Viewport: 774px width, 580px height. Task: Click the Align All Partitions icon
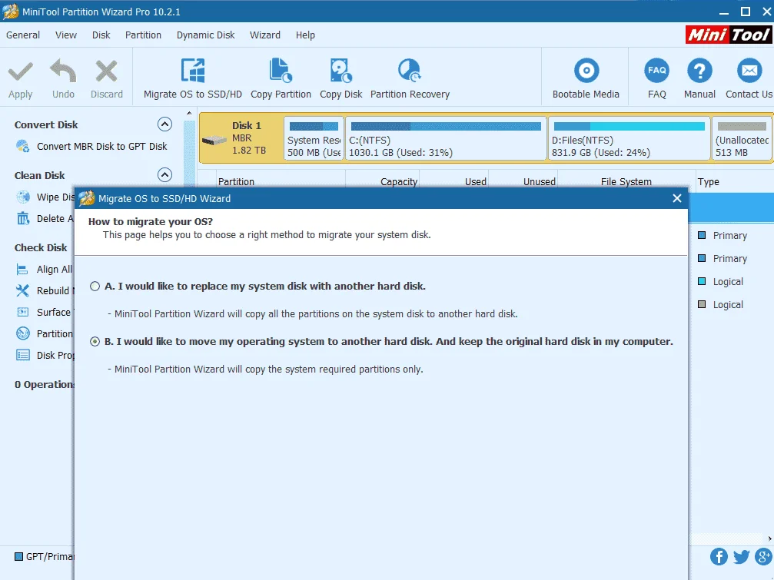pyautogui.click(x=23, y=270)
